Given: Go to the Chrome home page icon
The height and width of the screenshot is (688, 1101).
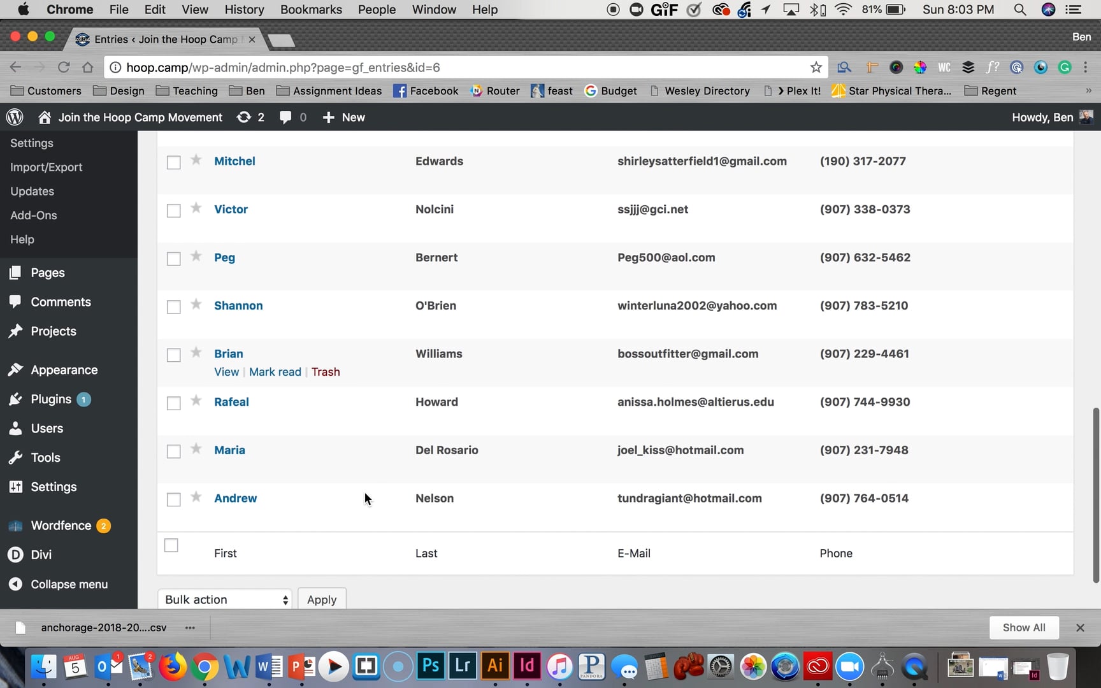Looking at the screenshot, I should pyautogui.click(x=88, y=68).
